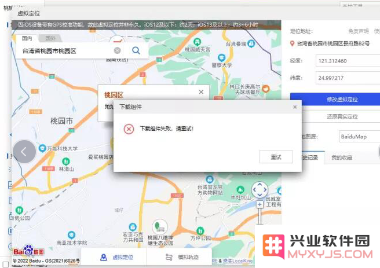380x268 pixels.
Task: Open the 免责声明 link
Action: tap(358, 31)
